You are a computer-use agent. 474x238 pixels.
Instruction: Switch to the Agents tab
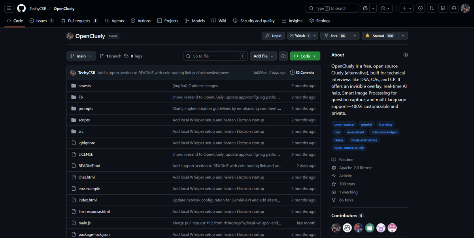click(114, 21)
